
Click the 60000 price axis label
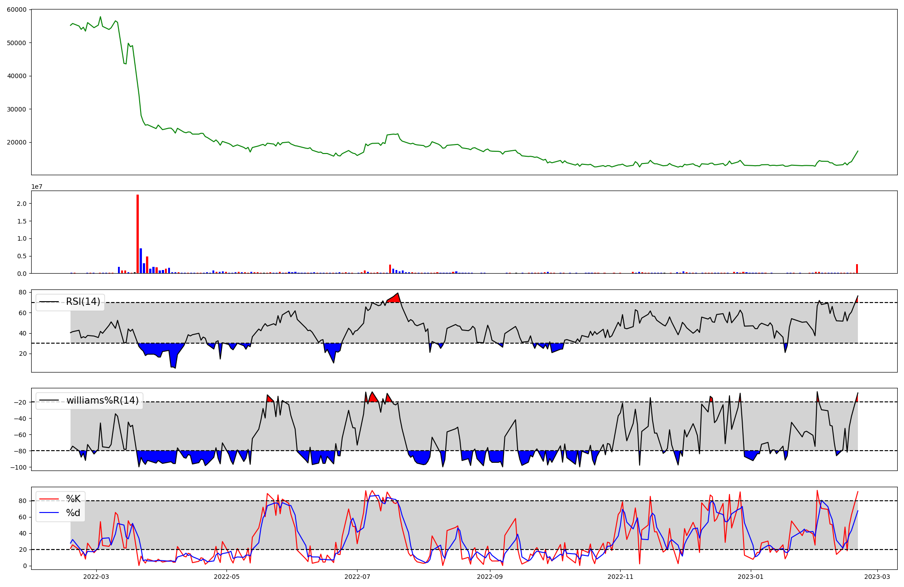coord(17,9)
